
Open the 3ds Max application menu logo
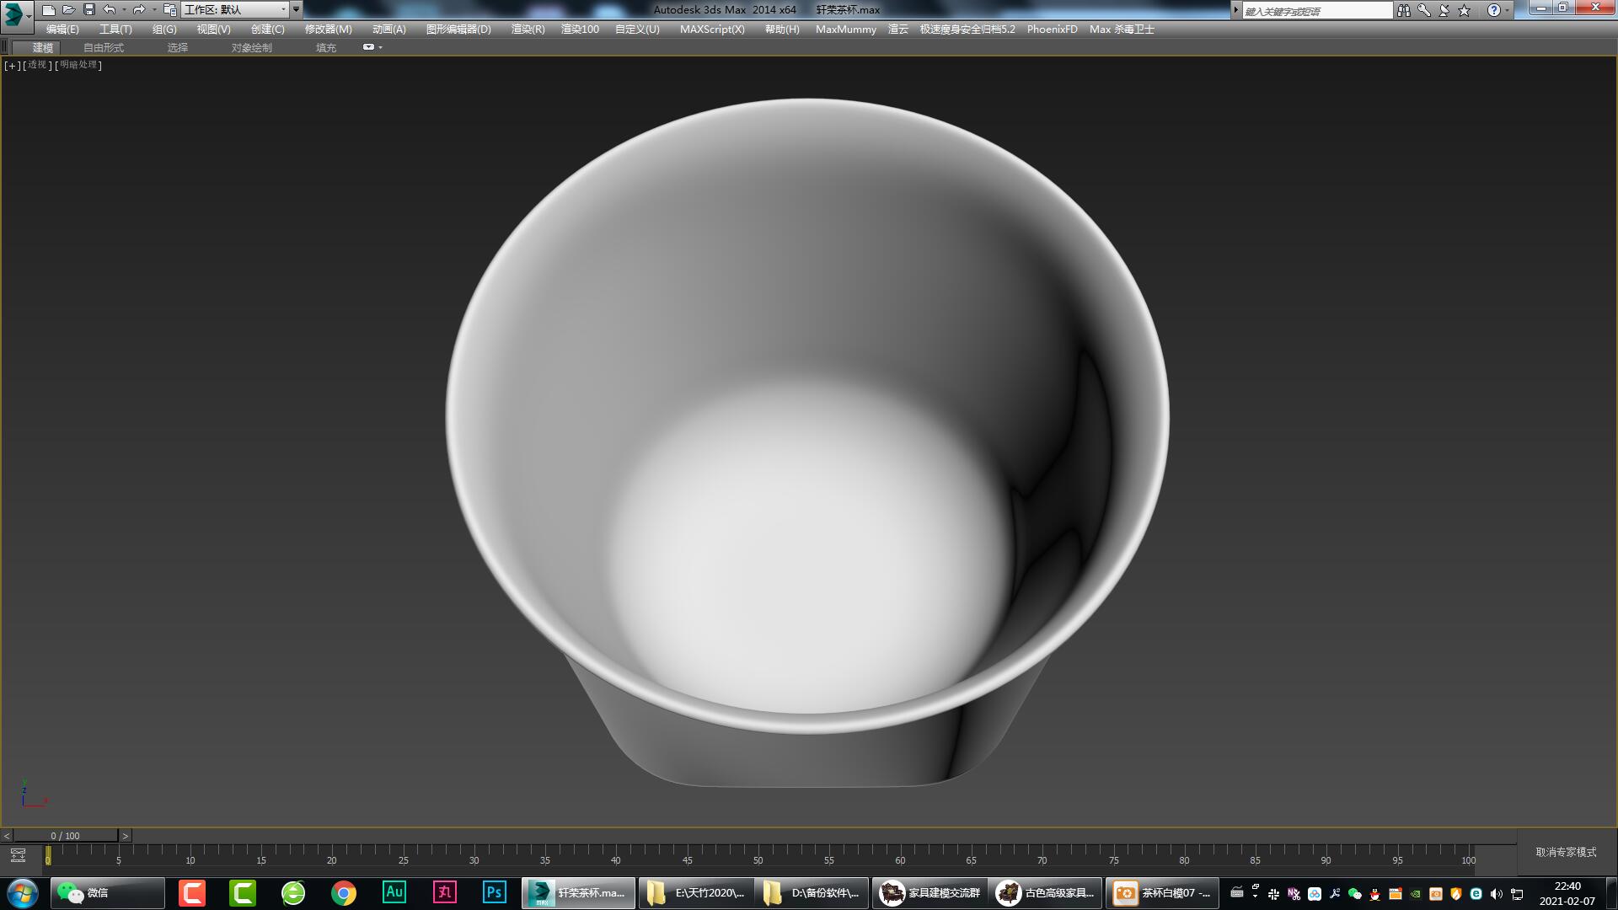point(12,9)
